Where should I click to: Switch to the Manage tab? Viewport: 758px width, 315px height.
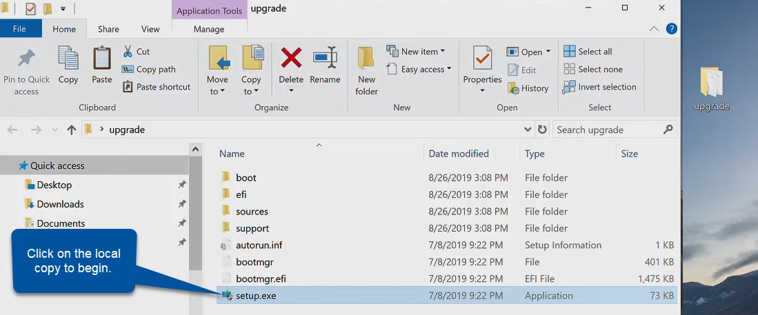click(209, 29)
